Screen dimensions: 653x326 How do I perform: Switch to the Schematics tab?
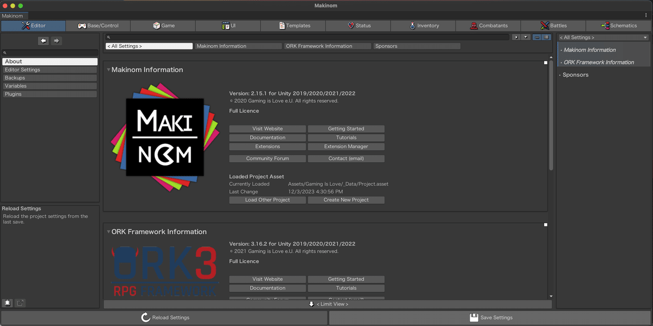point(619,26)
